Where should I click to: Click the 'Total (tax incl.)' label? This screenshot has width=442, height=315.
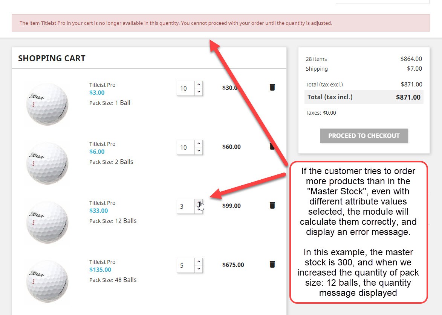[x=330, y=97]
